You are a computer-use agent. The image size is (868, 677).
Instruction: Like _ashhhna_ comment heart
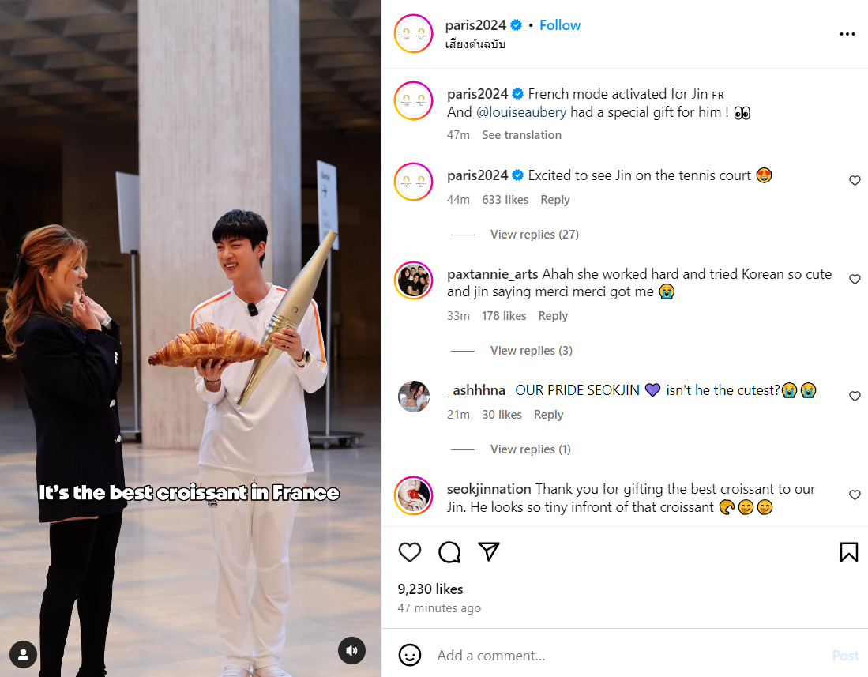pyautogui.click(x=855, y=397)
